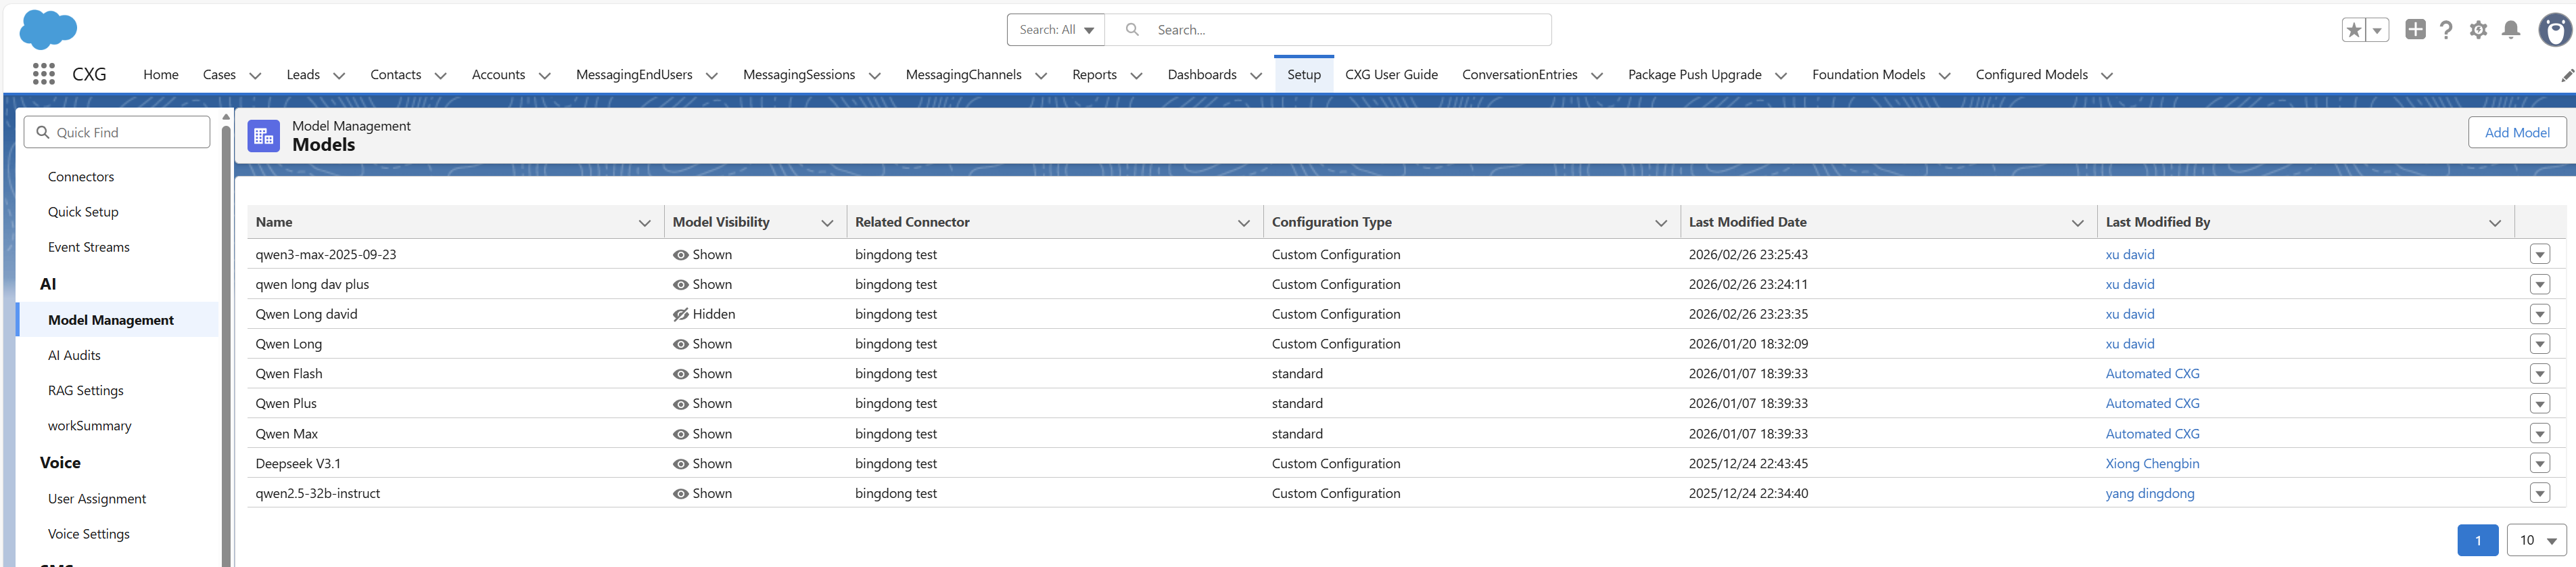Open row actions for Qwen Flash
Screen dimensions: 2576x567
pyautogui.click(x=2540, y=373)
